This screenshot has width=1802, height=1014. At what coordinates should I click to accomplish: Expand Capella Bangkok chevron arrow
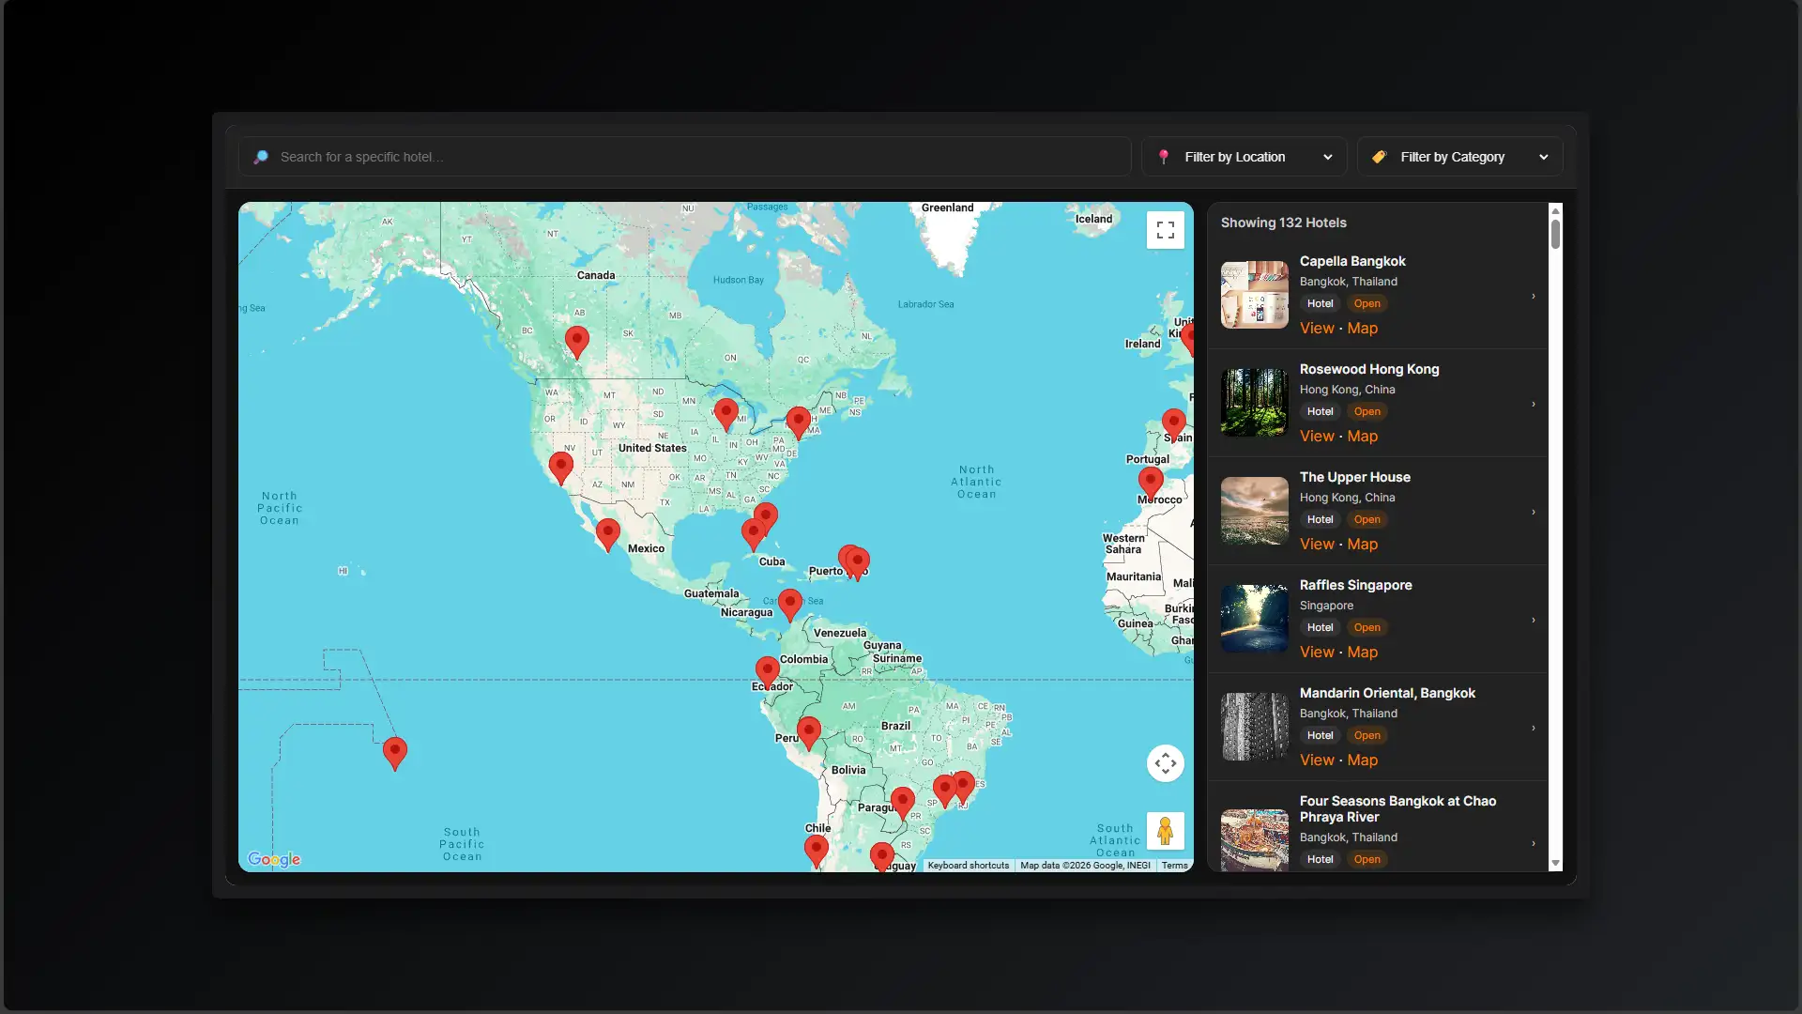pos(1534,297)
